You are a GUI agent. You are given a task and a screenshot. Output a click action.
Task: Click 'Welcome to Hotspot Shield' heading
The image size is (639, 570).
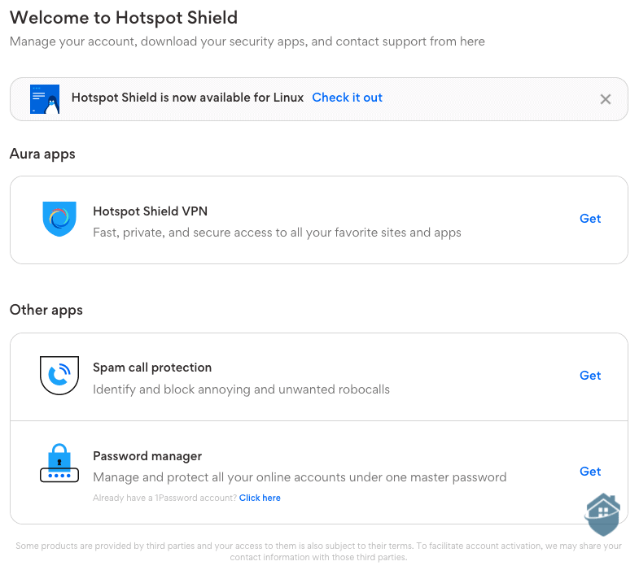tap(124, 18)
